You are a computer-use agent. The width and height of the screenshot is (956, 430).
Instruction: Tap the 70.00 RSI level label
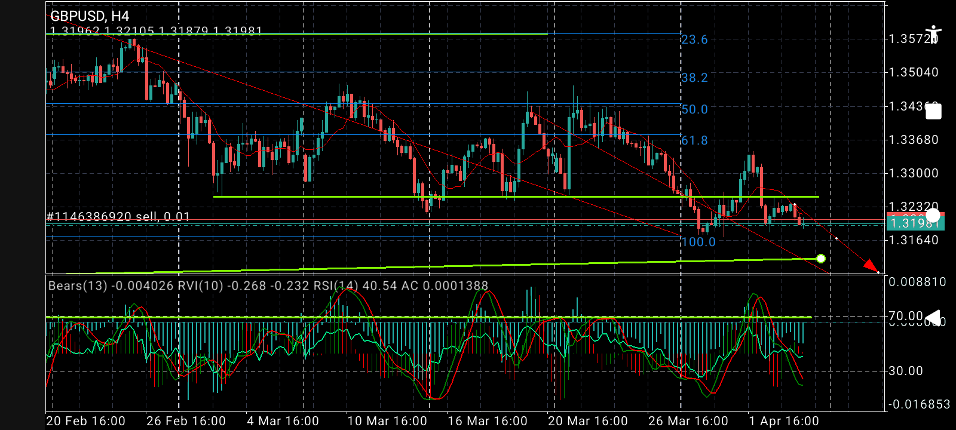pos(906,315)
